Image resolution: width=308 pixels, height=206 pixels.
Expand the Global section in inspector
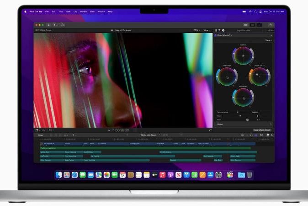tap(244, 125)
